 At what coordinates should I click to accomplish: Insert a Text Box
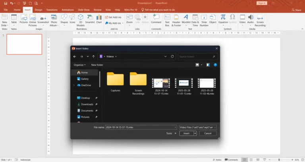(x=167, y=20)
